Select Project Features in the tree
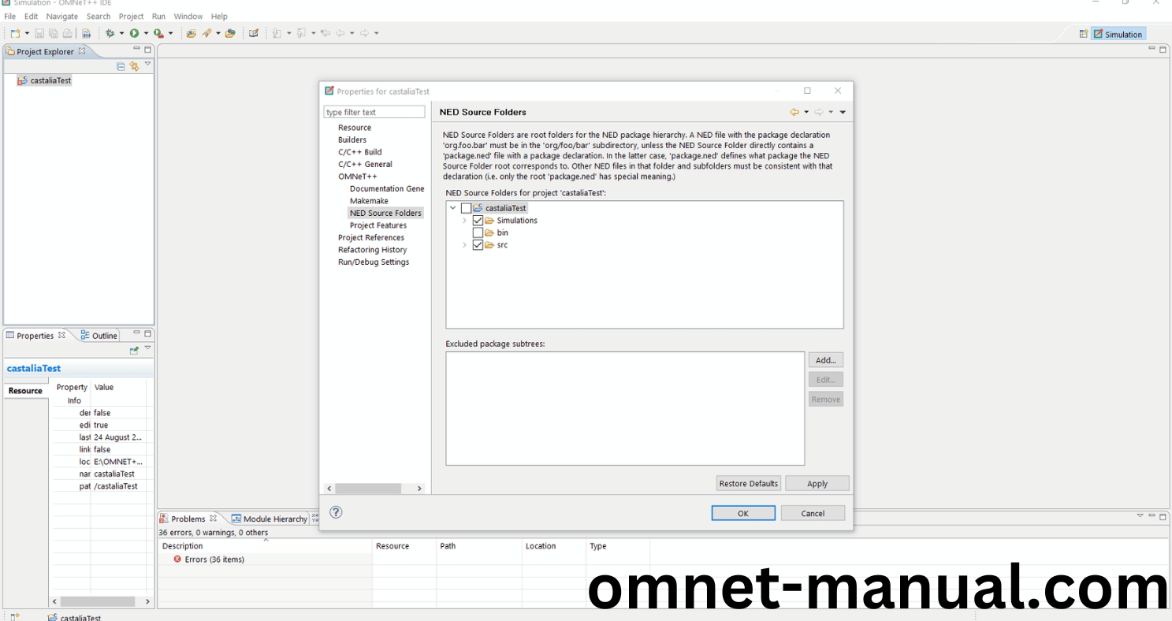 378,225
